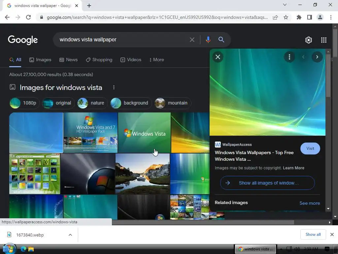The width and height of the screenshot is (338, 254).
Task: Click the Google logo
Action: coord(23,40)
